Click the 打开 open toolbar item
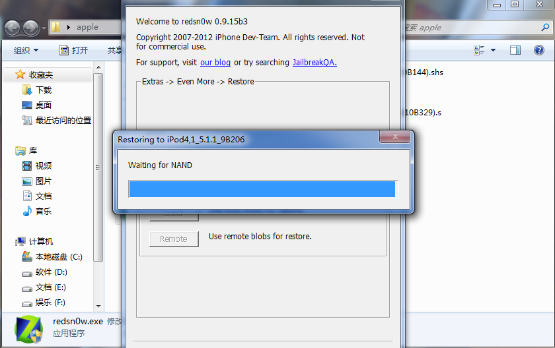Viewport: 555px width, 348px height. click(x=73, y=51)
